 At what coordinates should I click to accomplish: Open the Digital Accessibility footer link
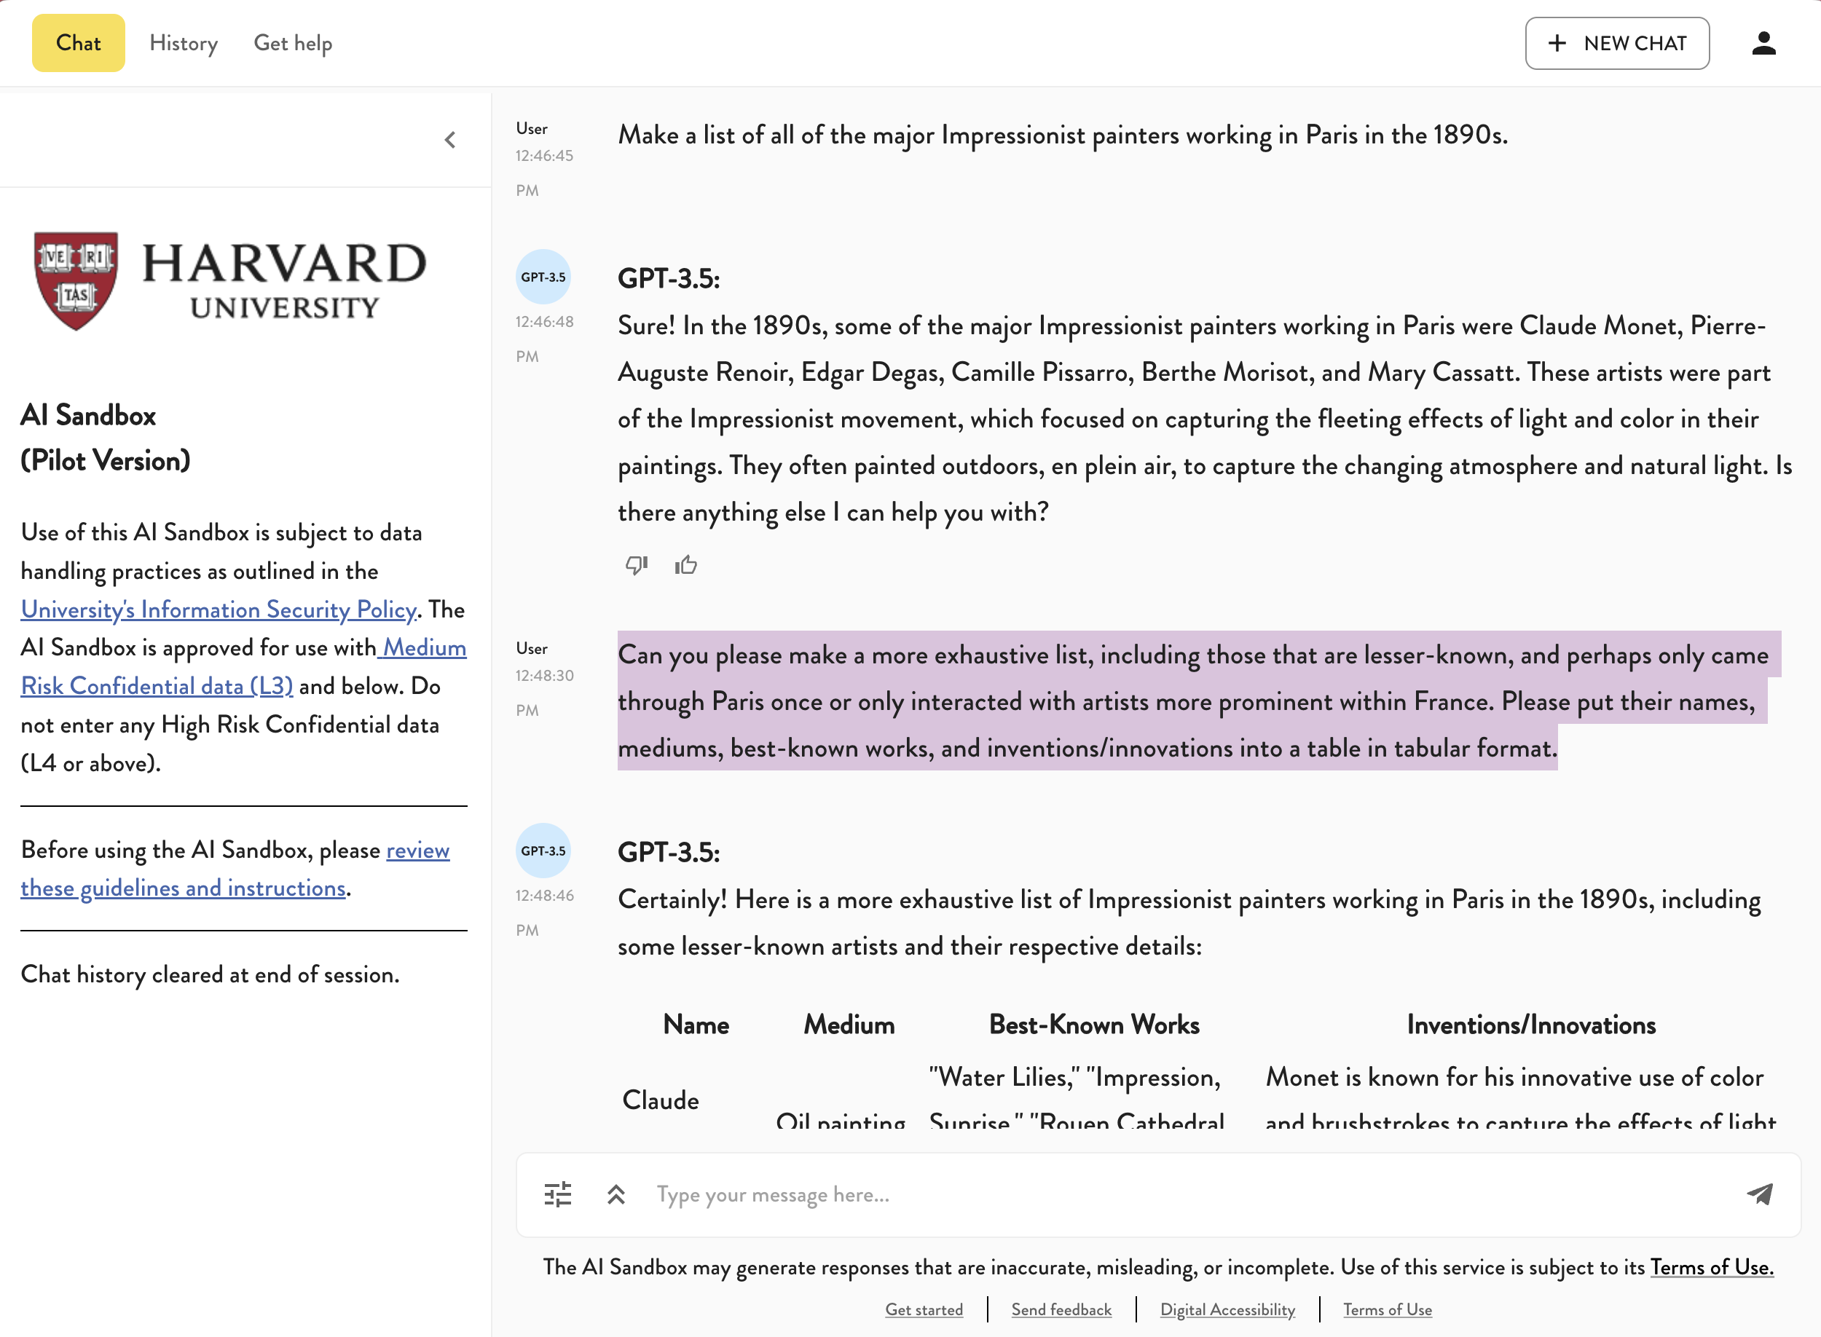[1227, 1309]
